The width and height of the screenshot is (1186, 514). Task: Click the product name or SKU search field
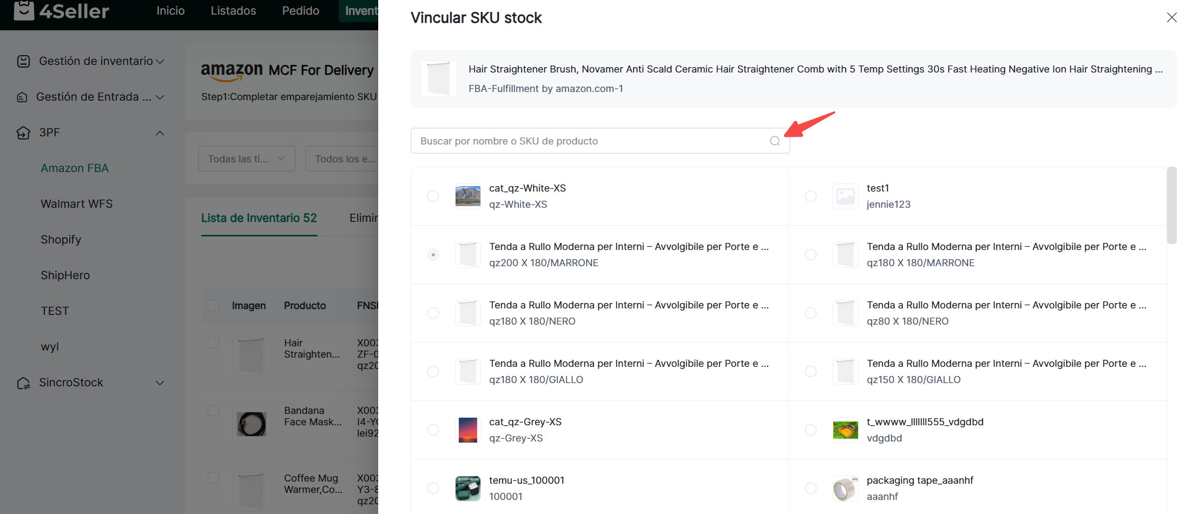coord(590,141)
